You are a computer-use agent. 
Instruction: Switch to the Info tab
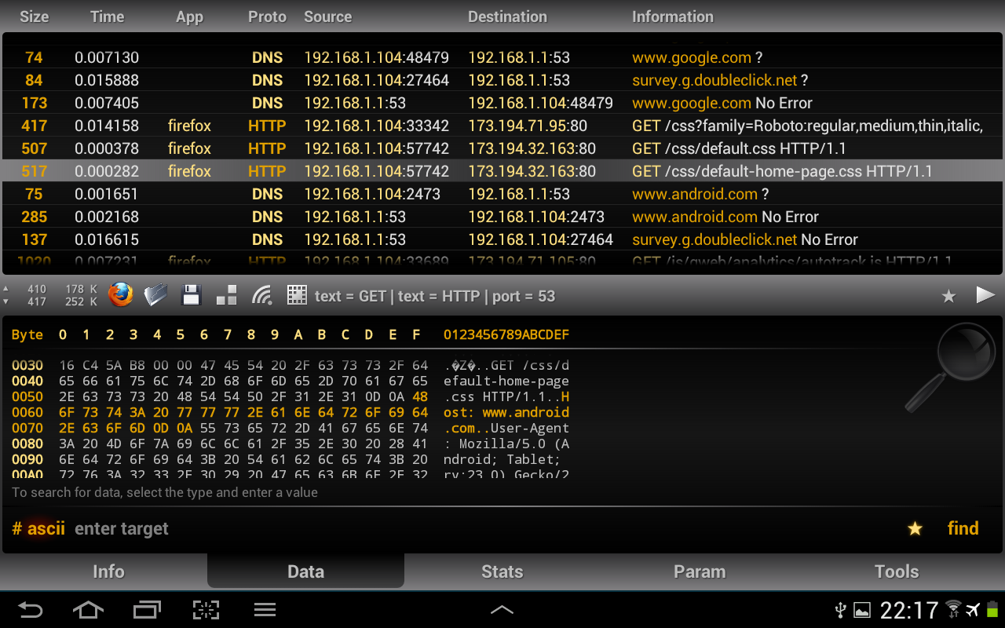click(x=108, y=571)
